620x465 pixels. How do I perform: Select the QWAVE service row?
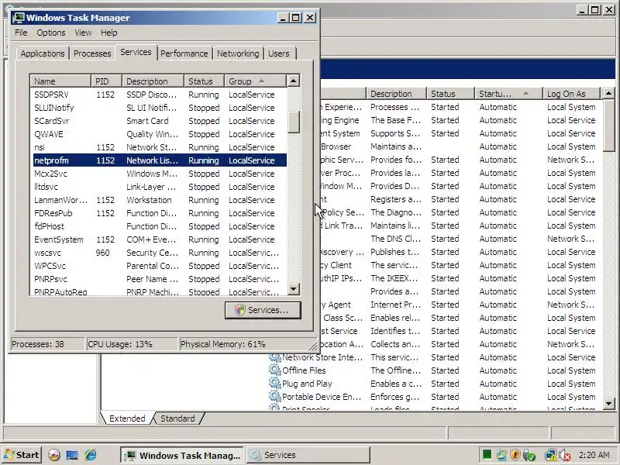coord(159,134)
